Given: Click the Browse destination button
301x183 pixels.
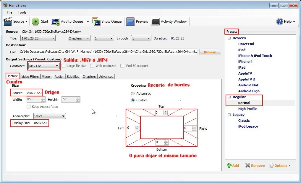Looking at the screenshot, I should [210, 52].
